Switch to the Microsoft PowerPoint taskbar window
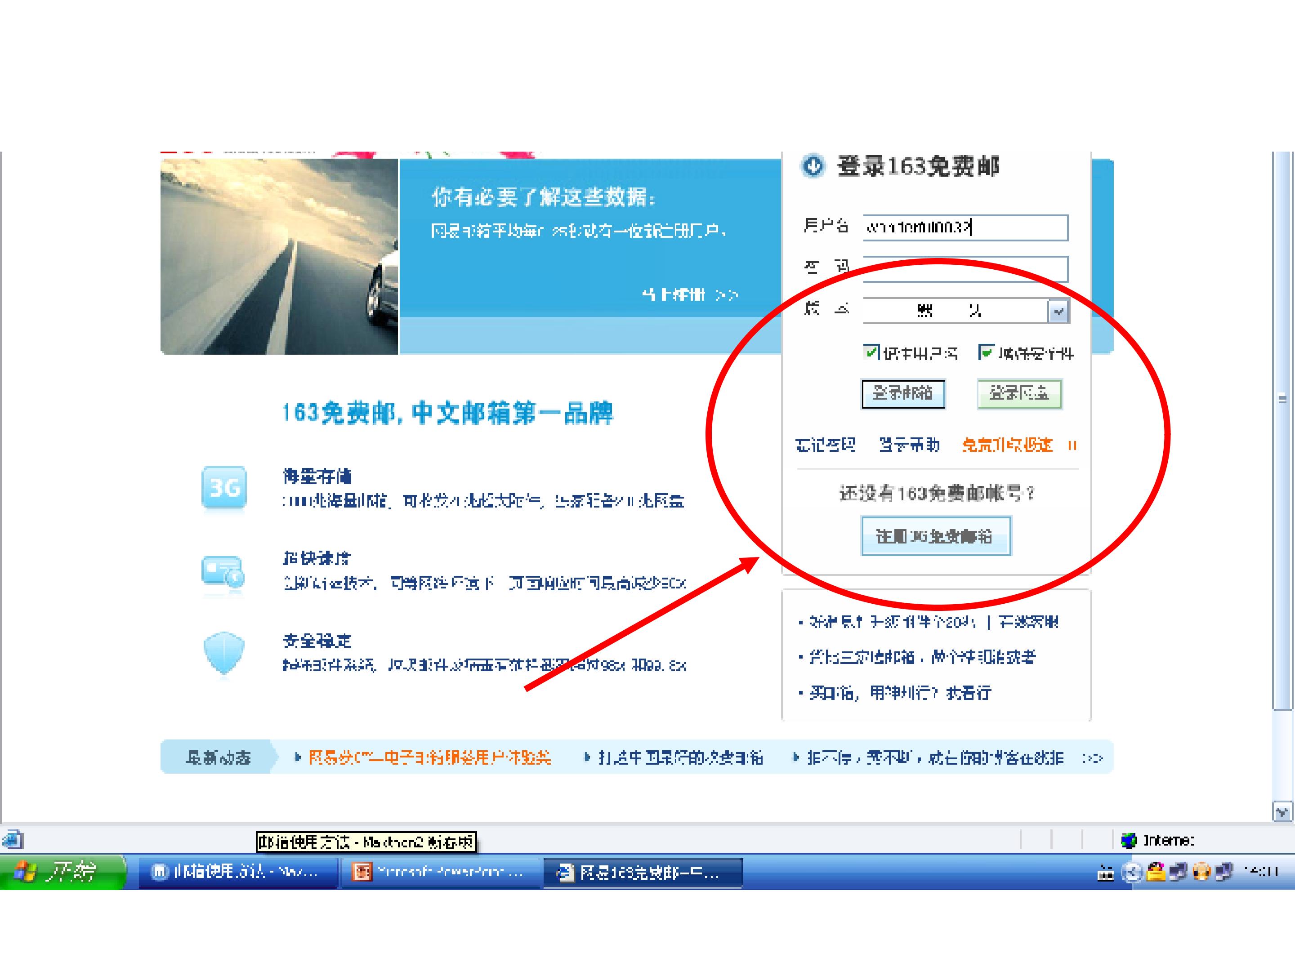 coord(440,872)
